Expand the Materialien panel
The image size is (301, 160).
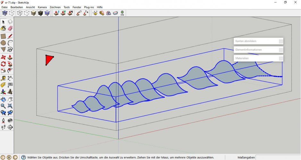point(258,58)
